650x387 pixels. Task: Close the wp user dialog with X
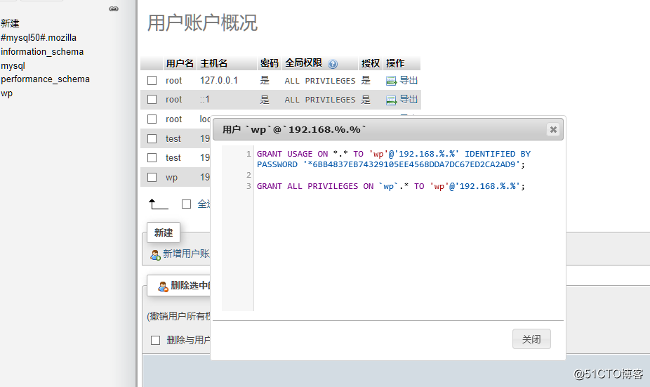pos(553,129)
